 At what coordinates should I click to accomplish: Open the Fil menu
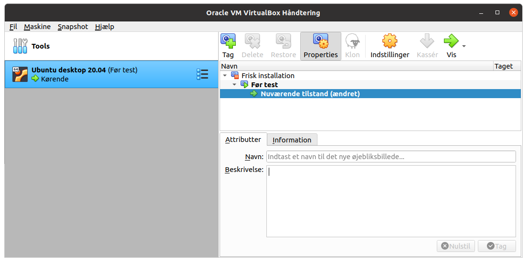[x=13, y=27]
